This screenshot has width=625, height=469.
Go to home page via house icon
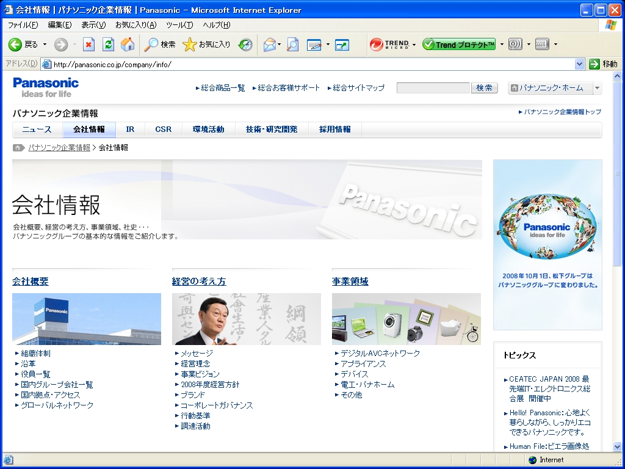pos(128,44)
